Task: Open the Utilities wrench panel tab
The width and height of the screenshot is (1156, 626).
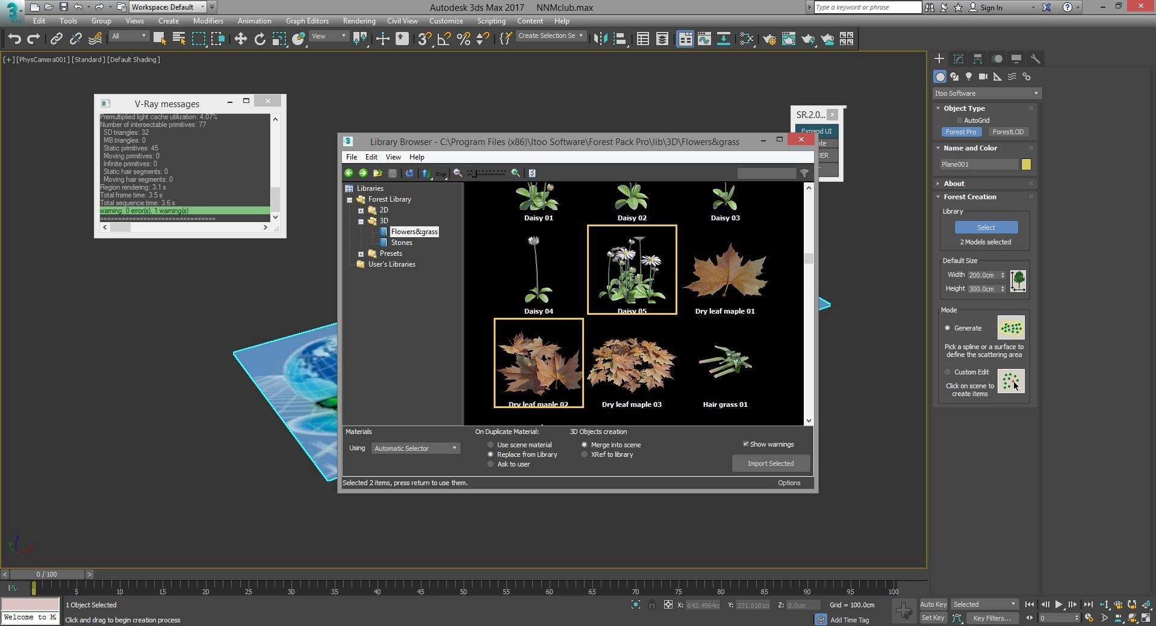Action: coord(1036,58)
